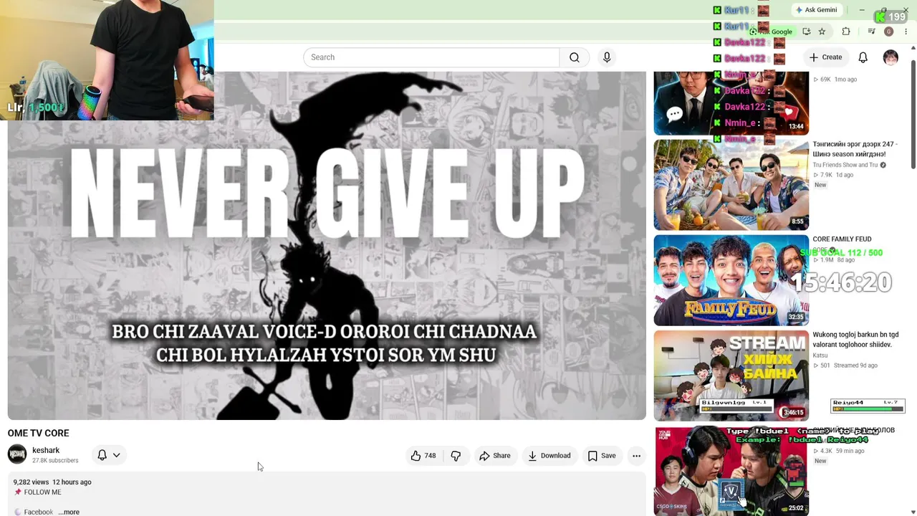This screenshot has width=917, height=516.
Task: Click the page vertical scrollbar
Action: pyautogui.click(x=913, y=115)
